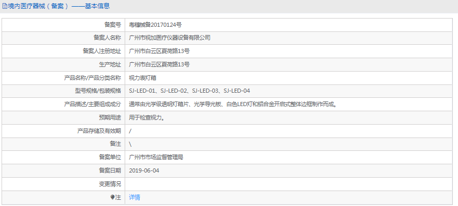Viewport: 458px width, 206px height.
Task: Click the slash value in 产品存储及有效期 row
Action: coord(130,131)
